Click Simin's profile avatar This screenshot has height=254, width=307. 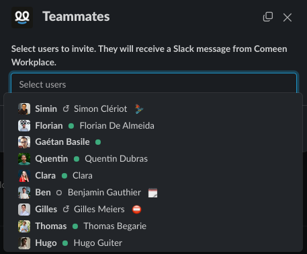24,109
